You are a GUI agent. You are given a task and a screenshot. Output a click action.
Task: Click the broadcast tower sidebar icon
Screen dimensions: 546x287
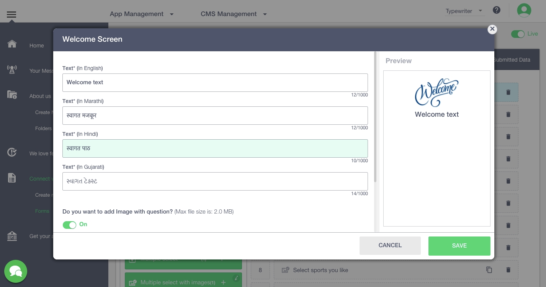pyautogui.click(x=12, y=70)
